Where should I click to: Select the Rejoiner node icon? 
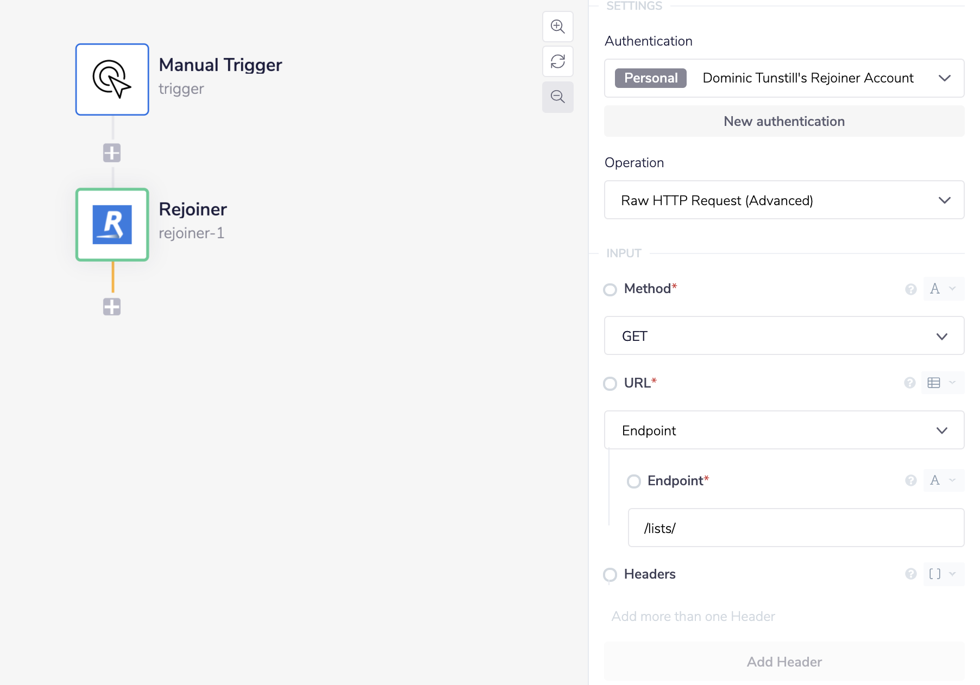tap(112, 225)
